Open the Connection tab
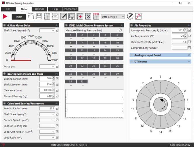 (70, 9)
